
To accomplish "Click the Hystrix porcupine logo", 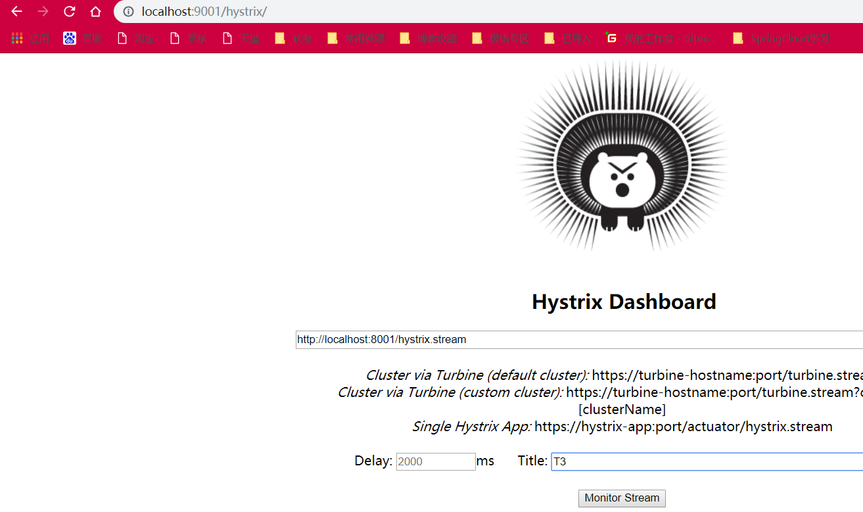I will point(623,155).
